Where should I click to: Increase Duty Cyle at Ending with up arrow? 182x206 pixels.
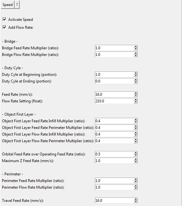[x=135, y=80]
